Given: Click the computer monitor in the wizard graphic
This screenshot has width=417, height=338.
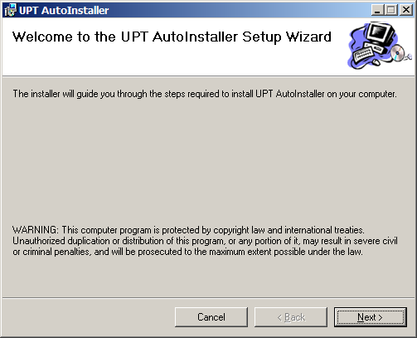Looking at the screenshot, I should coord(380,34).
